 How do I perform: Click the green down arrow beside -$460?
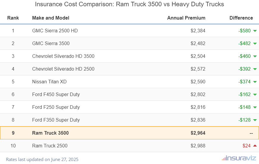(x=255, y=56)
